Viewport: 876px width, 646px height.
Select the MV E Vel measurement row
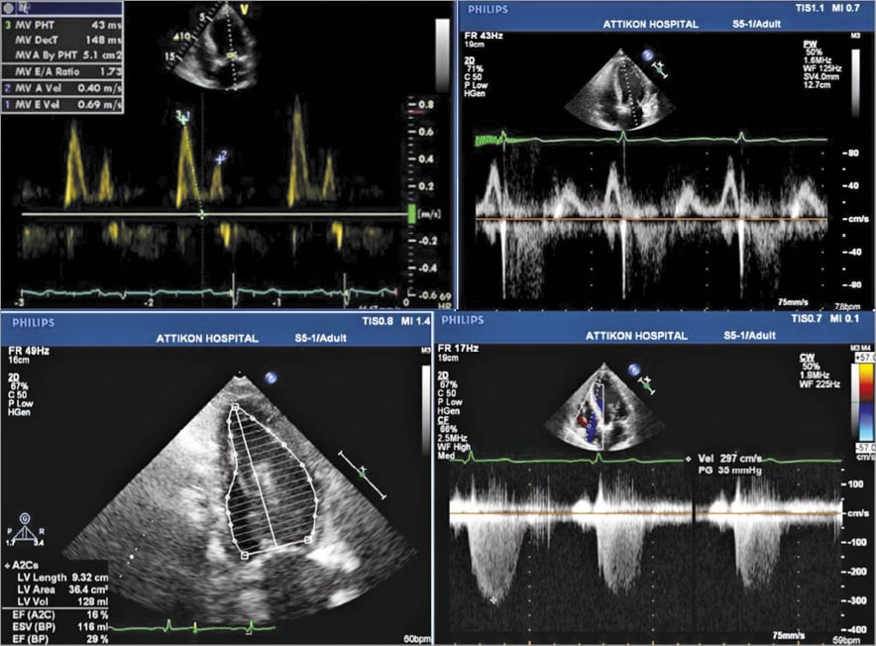pos(61,104)
